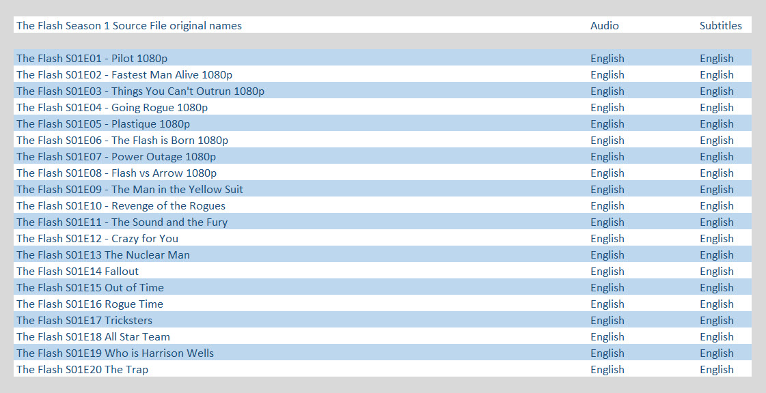This screenshot has height=393, width=766.
Task: Select the header cell 'The Flash Season 1 Source File original names'
Action: (129, 25)
